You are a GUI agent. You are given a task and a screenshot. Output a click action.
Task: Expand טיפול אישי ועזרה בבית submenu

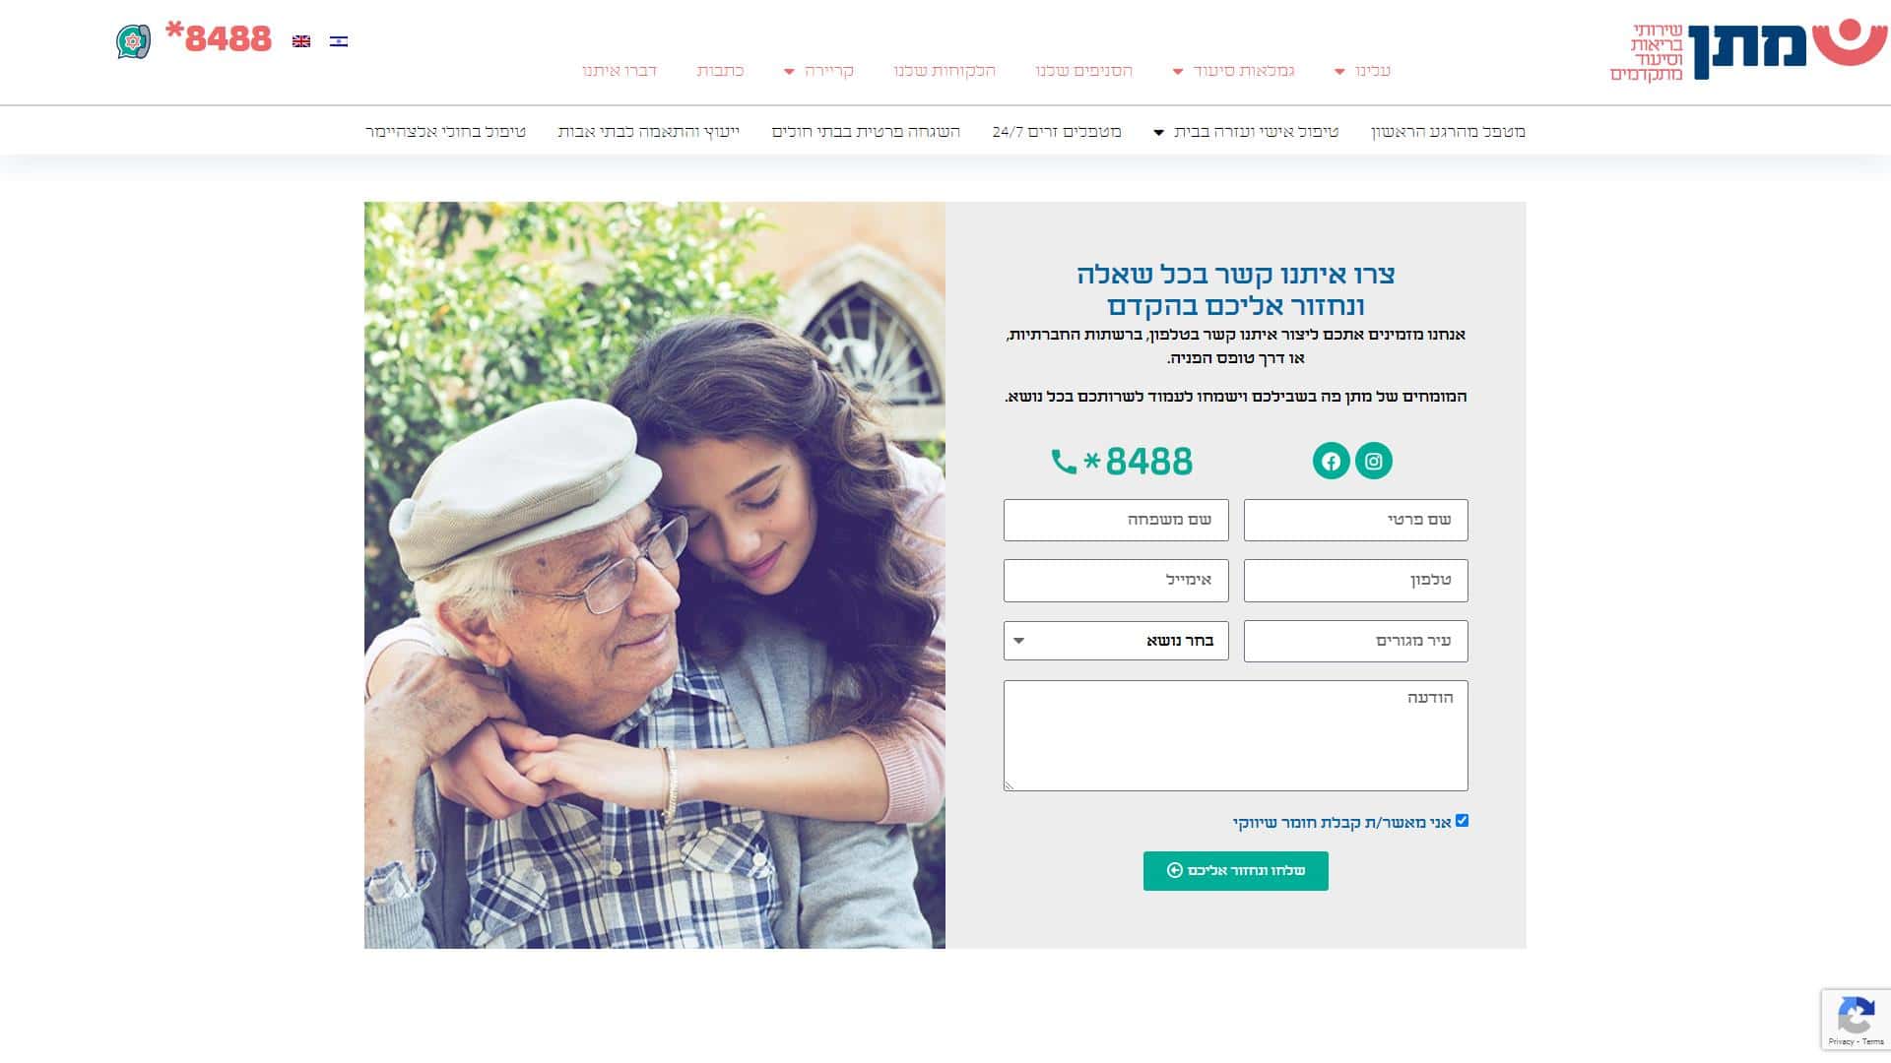(x=1246, y=132)
